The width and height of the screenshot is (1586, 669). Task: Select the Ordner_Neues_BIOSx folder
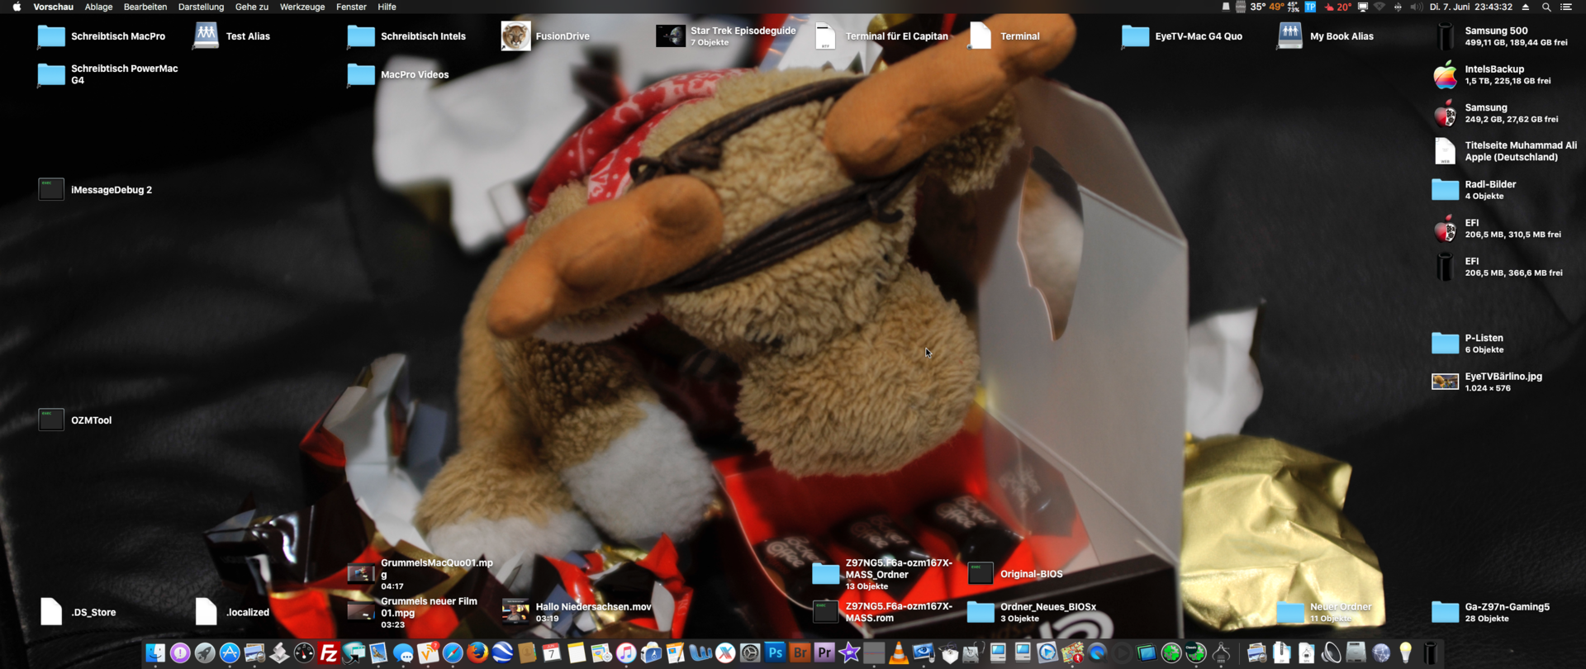coord(981,612)
